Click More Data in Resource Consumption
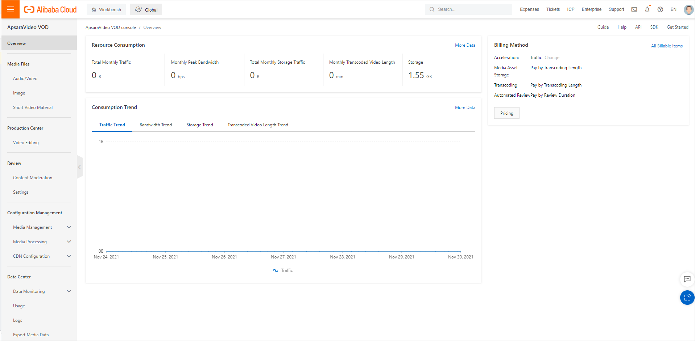 click(465, 45)
